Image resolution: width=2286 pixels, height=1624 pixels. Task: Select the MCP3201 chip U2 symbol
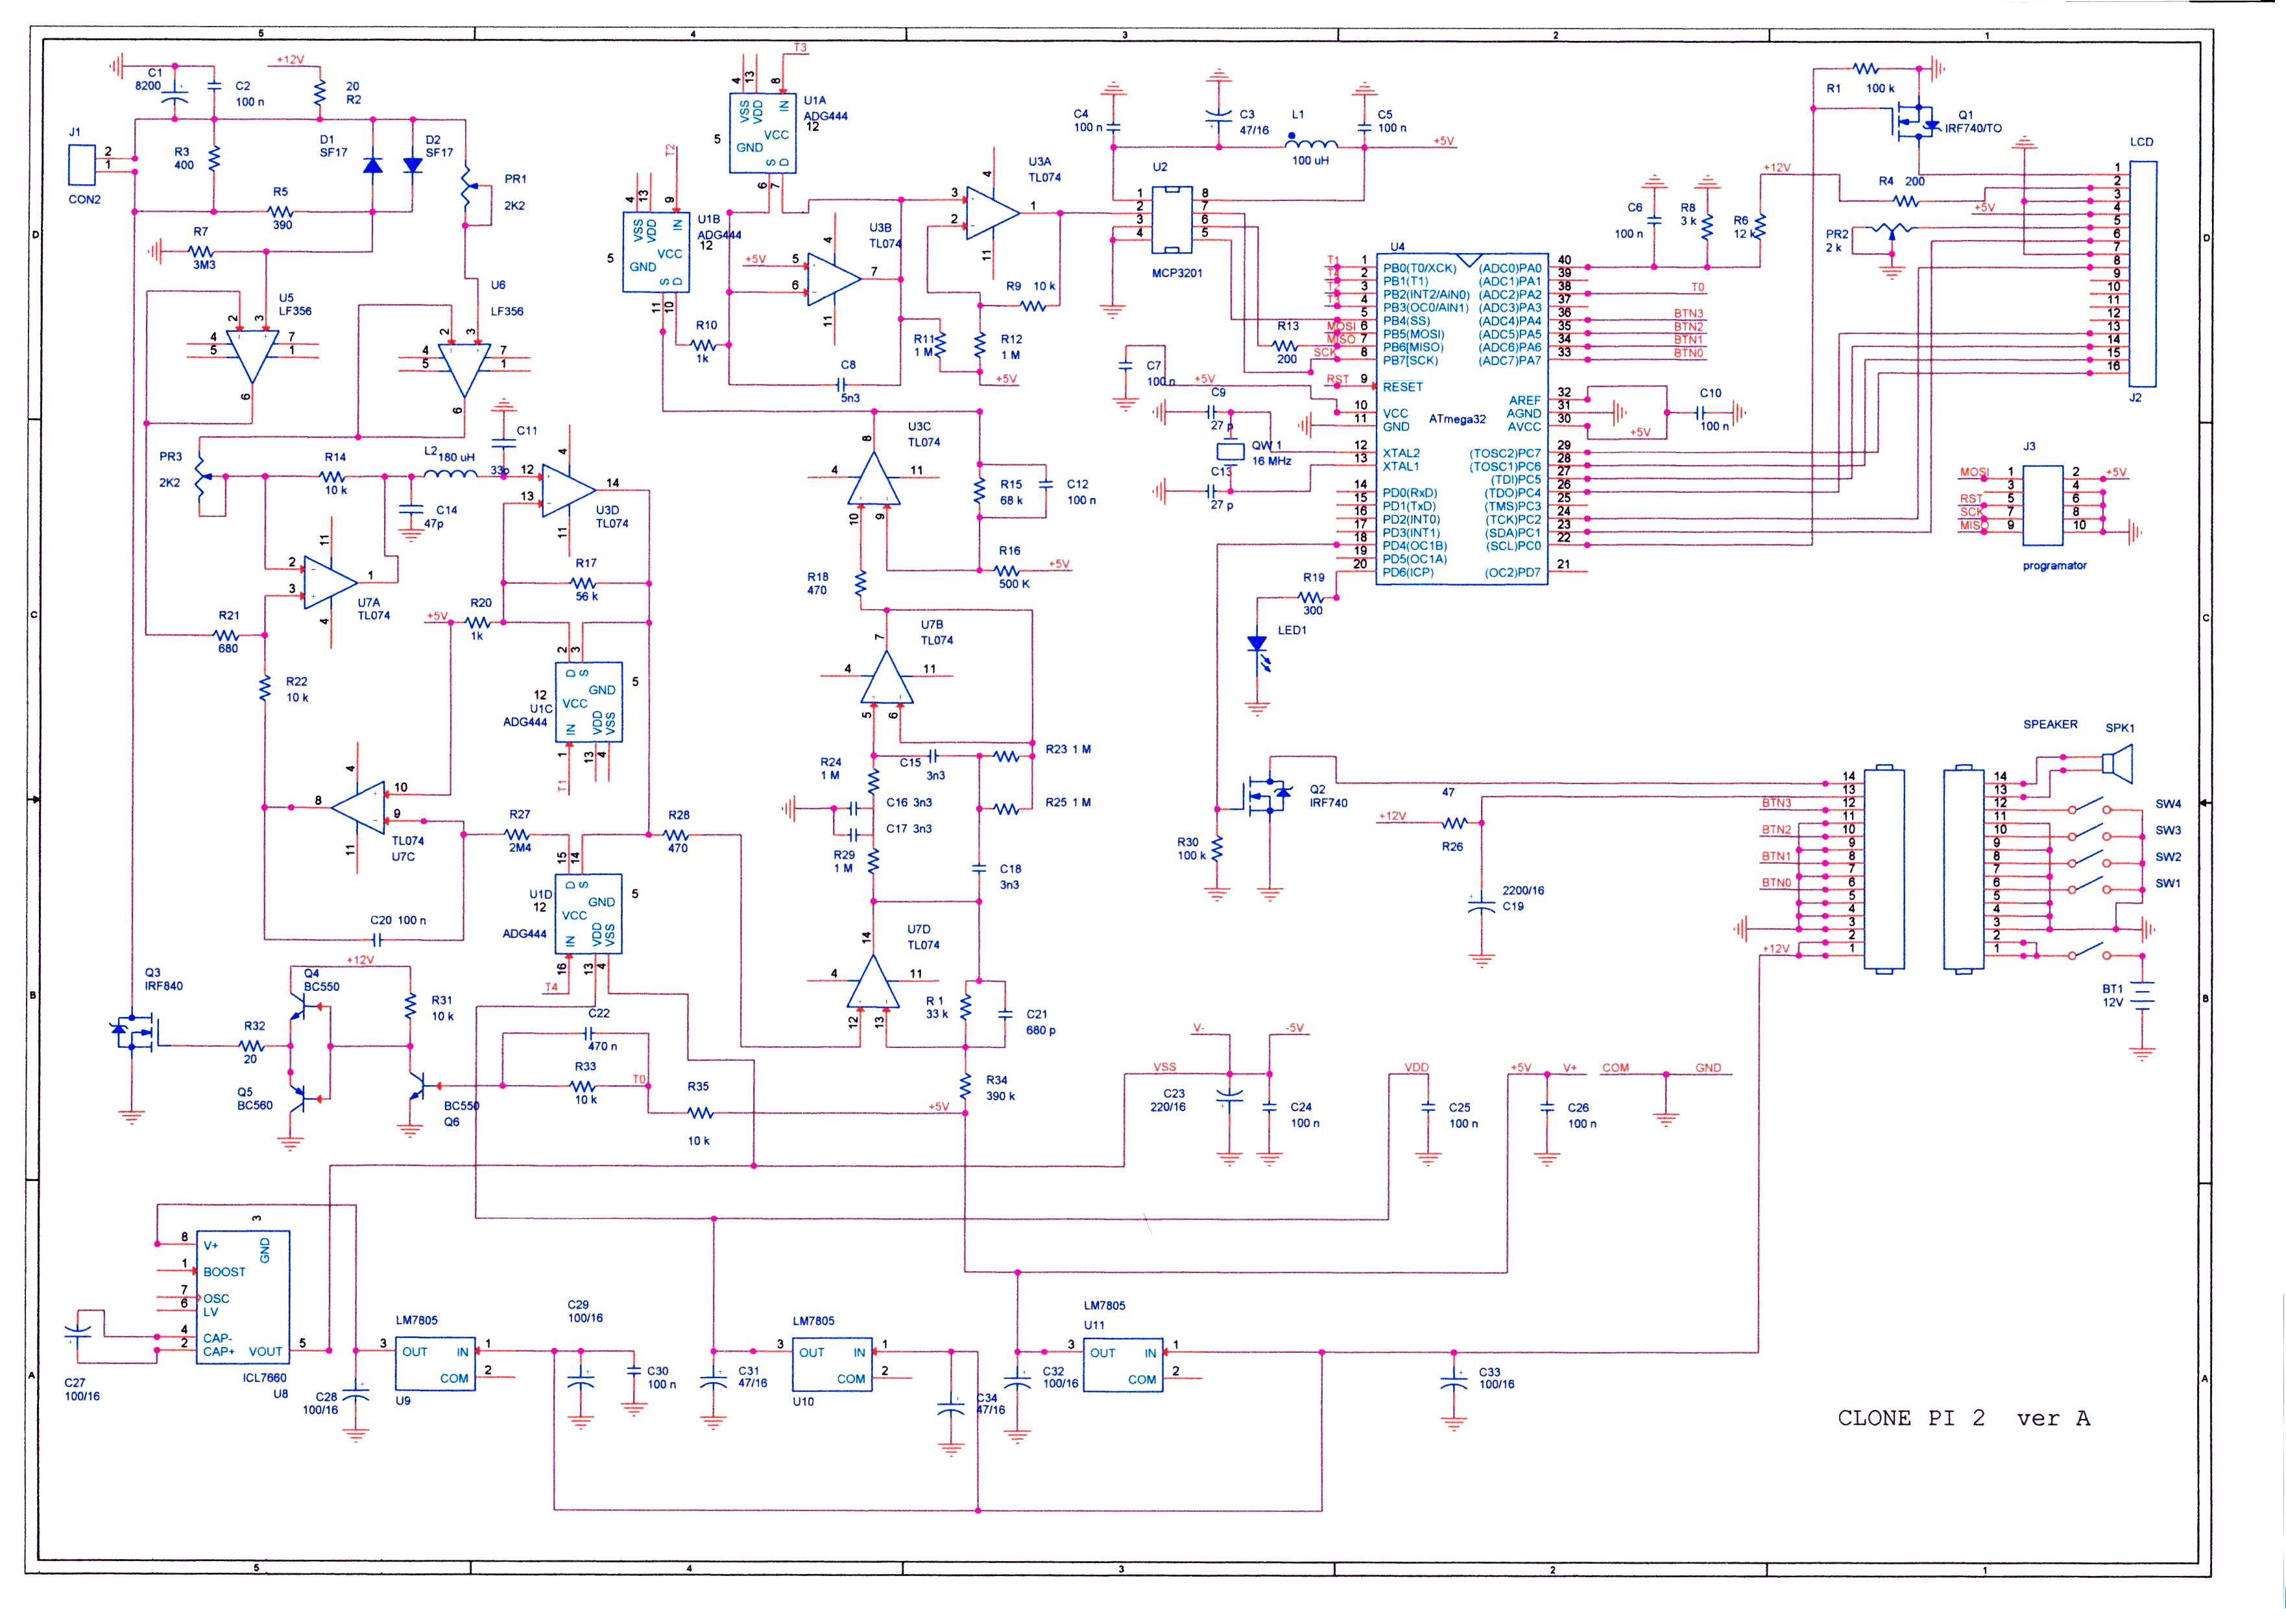(x=1172, y=219)
